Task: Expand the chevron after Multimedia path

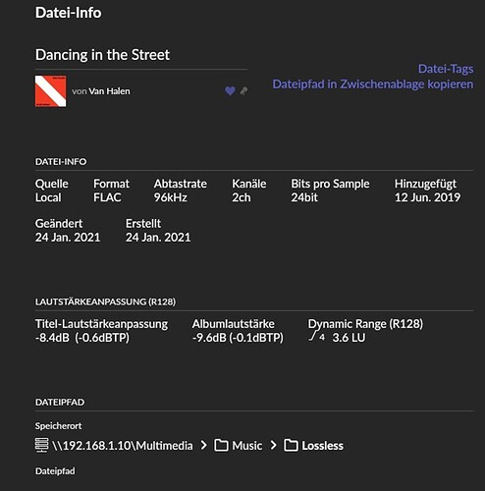Action: [x=203, y=445]
